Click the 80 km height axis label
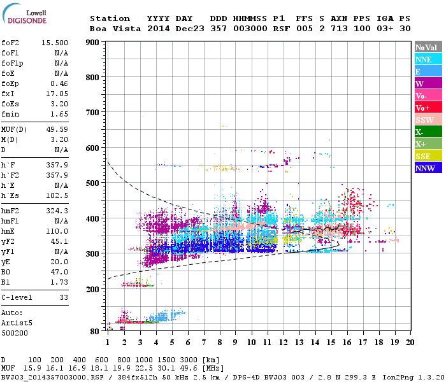 95,332
